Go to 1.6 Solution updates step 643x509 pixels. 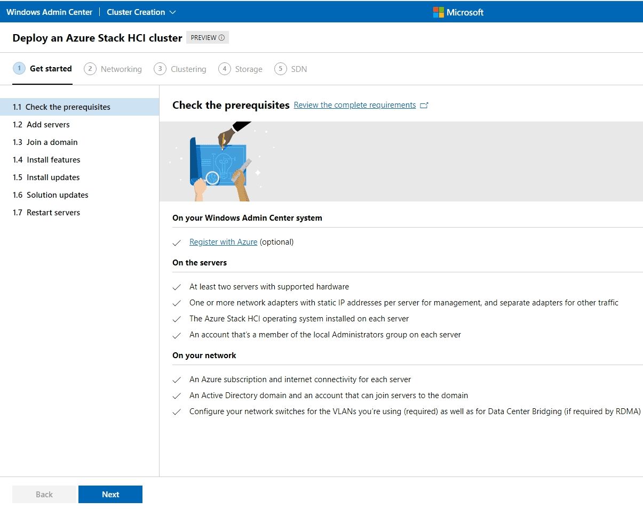80,195
